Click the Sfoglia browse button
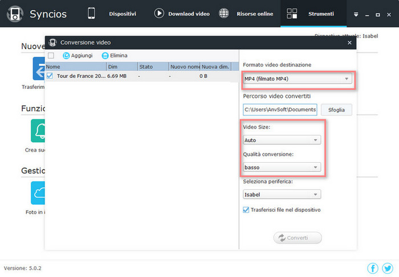This screenshot has width=399, height=277. 336,110
